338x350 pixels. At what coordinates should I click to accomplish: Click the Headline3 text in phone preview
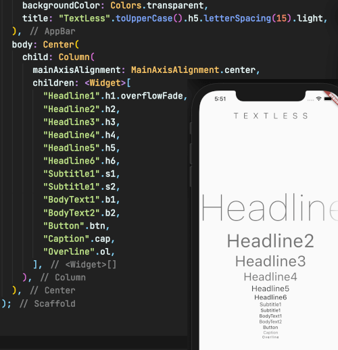click(270, 261)
